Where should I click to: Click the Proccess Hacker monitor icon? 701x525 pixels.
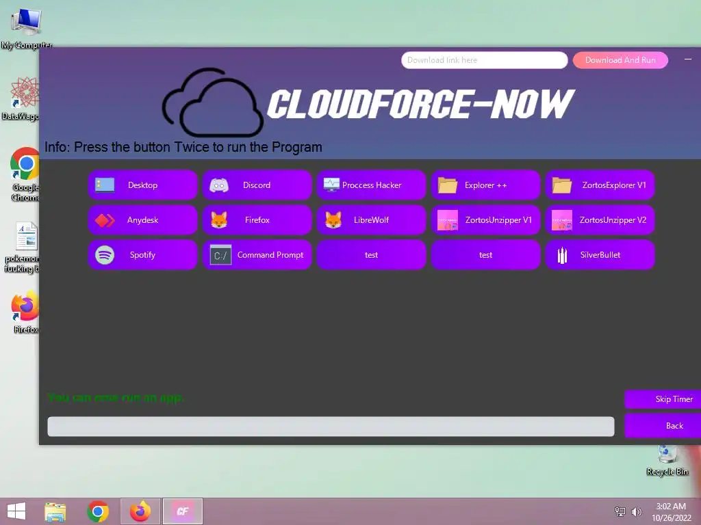click(x=331, y=185)
